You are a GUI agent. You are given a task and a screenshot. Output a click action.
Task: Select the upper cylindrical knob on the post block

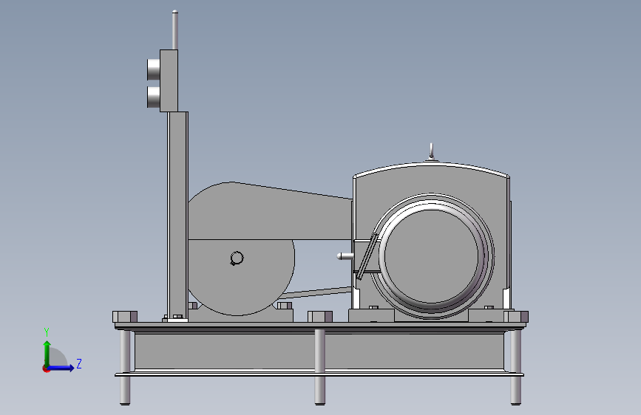(x=154, y=69)
